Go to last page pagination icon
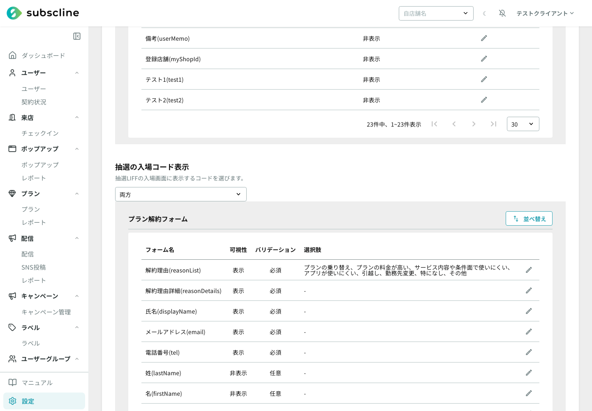Image resolution: width=592 pixels, height=411 pixels. (493, 124)
